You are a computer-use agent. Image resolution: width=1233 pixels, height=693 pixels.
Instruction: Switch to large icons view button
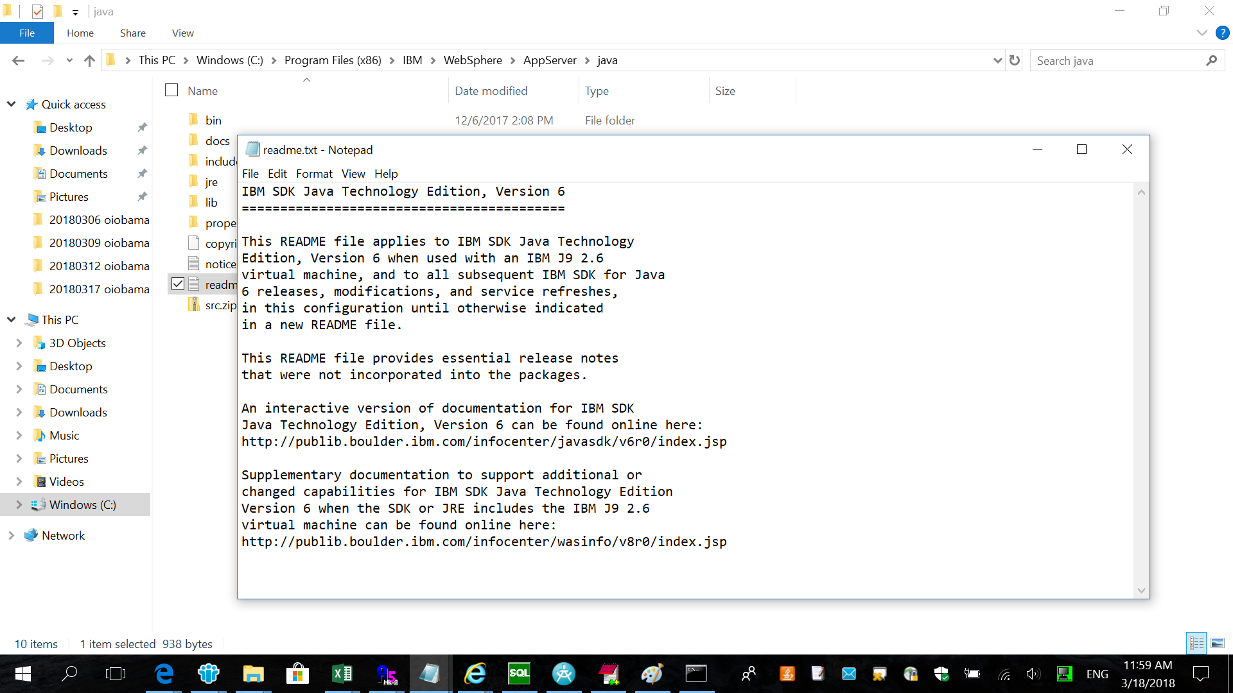pyautogui.click(x=1218, y=643)
